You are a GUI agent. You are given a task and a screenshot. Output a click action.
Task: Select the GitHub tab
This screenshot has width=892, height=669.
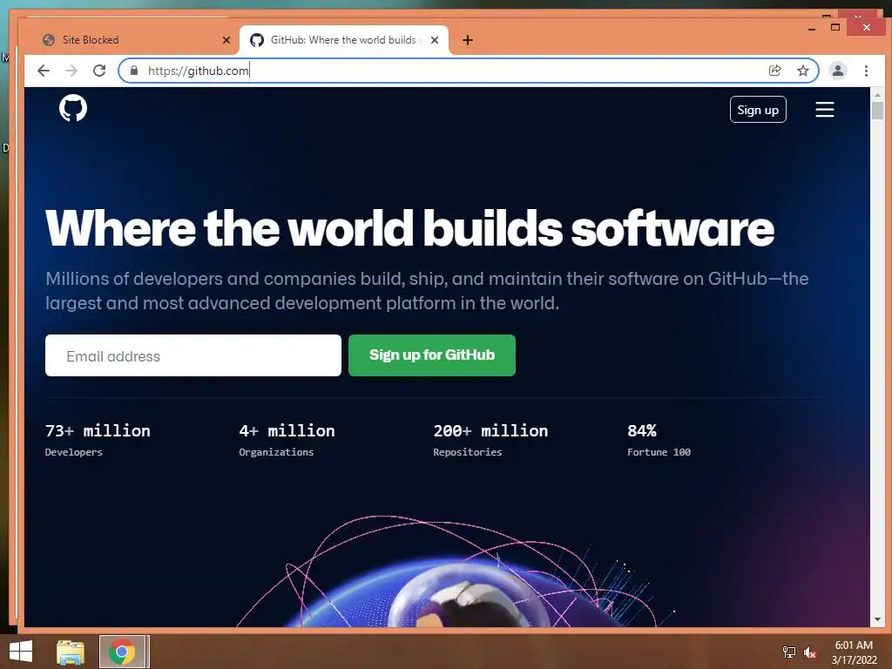[x=343, y=40]
